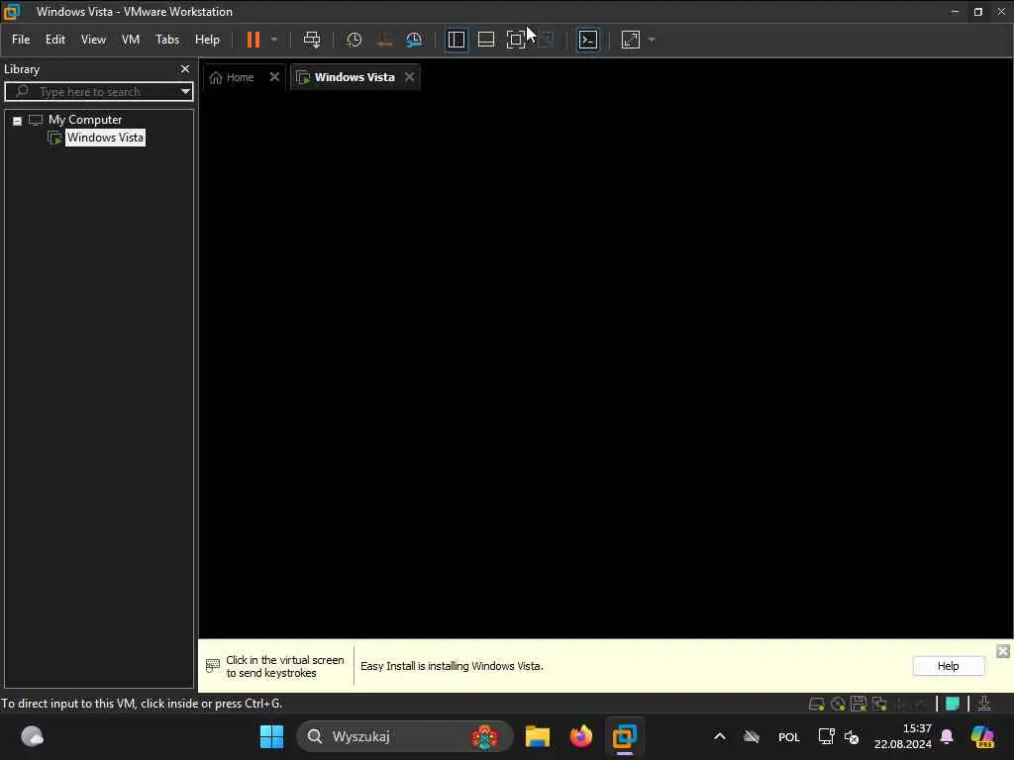Open the notification bell in the taskbar
Screen dimensions: 1014x760
(947, 736)
